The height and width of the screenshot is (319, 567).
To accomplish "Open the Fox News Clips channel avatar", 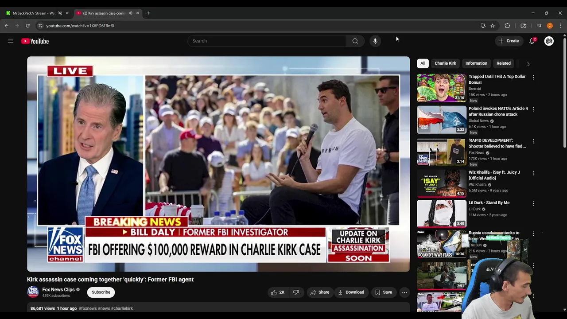I will tap(33, 292).
